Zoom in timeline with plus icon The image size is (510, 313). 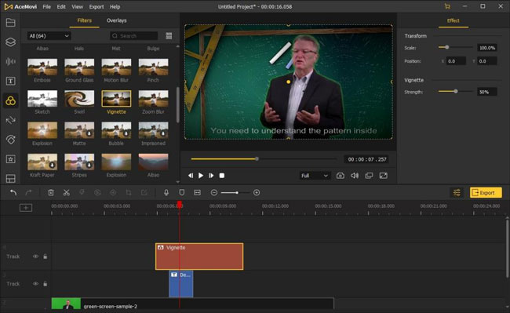pos(257,193)
